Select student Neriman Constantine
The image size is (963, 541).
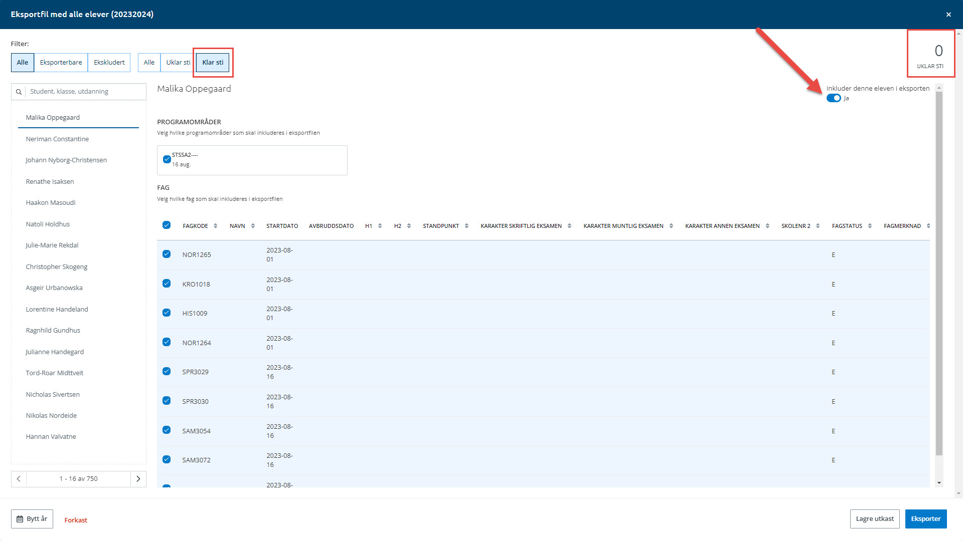click(78, 139)
